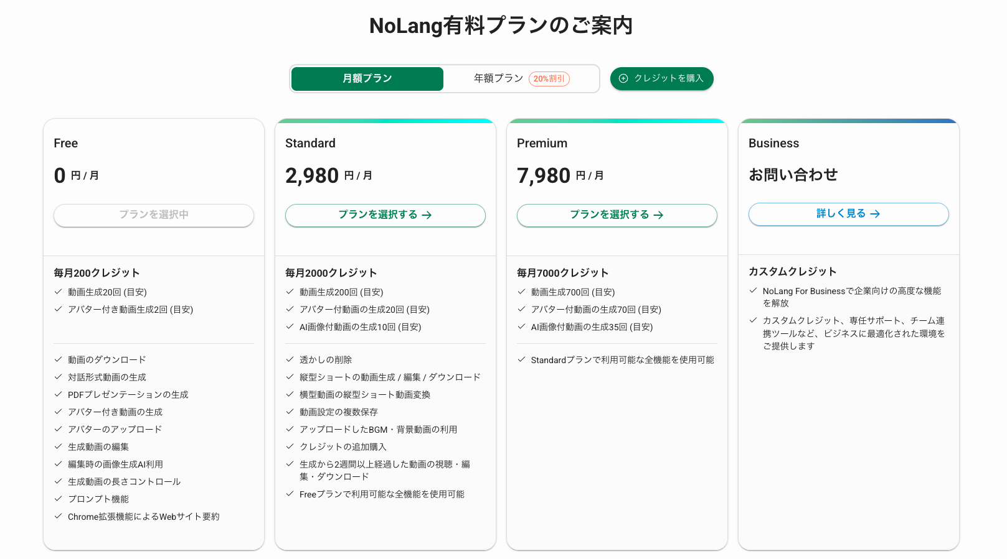Viewport: 1007px width, 559px height.
Task: Click checkmark icon beside 動画のダウンロード
Action: 58,359
